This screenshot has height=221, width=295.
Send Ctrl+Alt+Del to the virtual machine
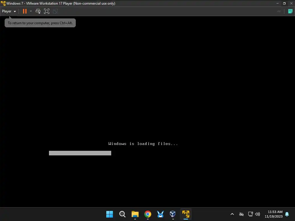(x=38, y=11)
